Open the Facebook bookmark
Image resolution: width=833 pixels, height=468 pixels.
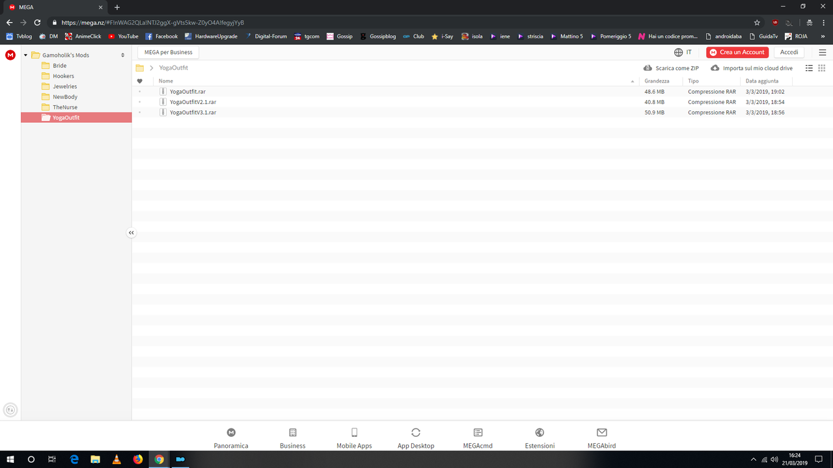pyautogui.click(x=161, y=36)
